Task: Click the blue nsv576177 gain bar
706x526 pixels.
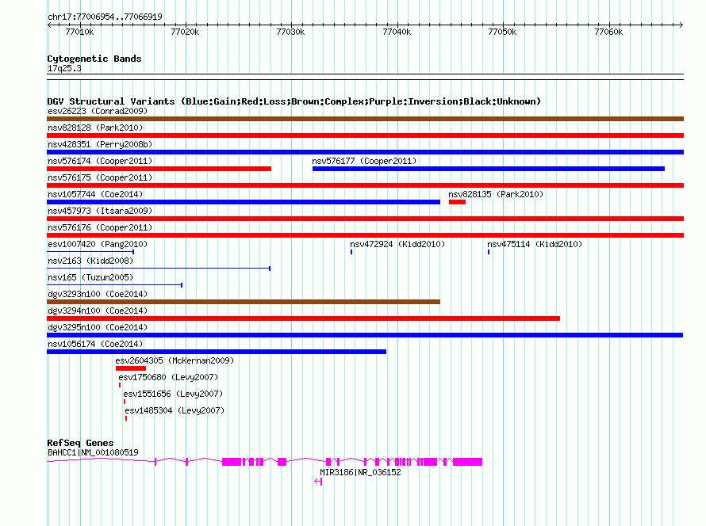Action: click(489, 169)
